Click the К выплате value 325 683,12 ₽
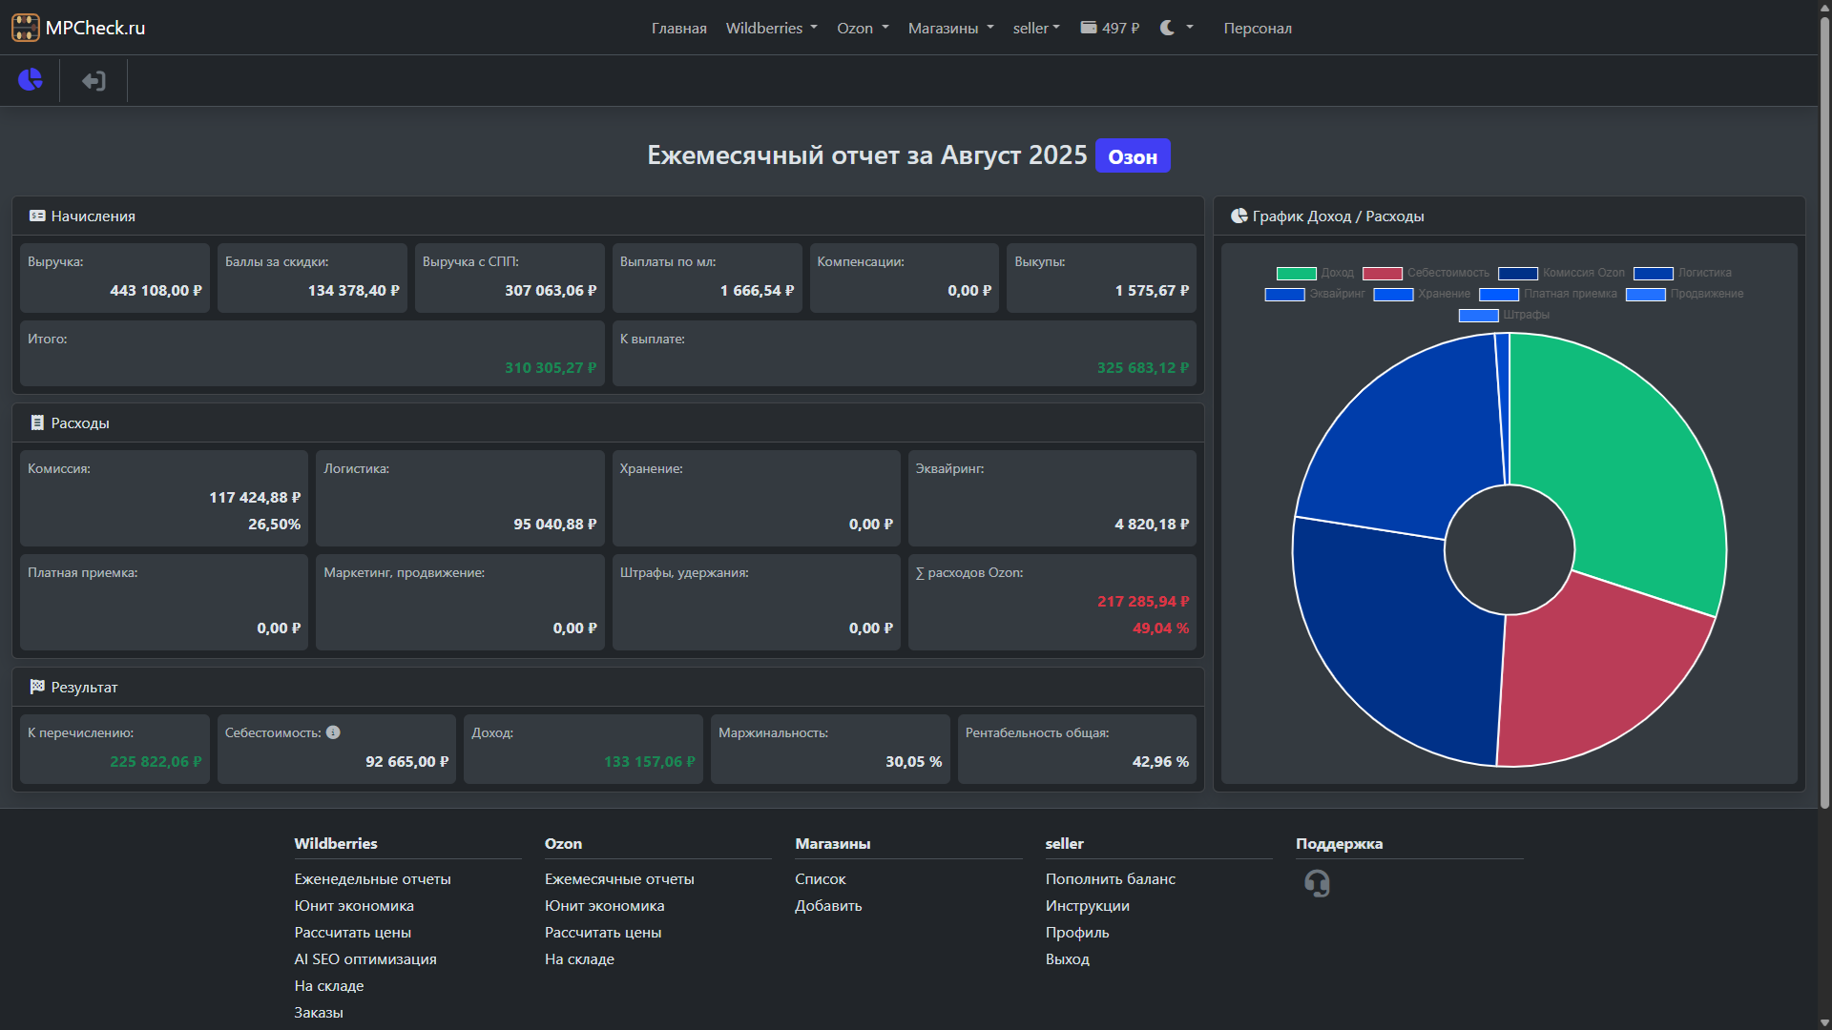 click(1142, 367)
